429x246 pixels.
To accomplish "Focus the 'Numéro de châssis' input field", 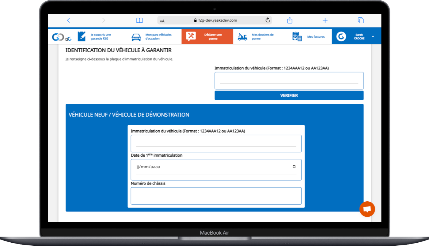I will pos(216,195).
